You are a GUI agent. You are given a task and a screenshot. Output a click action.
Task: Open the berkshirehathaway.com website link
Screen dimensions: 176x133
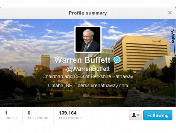(x=103, y=86)
